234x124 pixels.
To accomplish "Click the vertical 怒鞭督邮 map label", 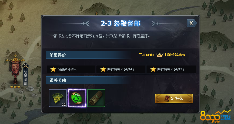I will [x=26, y=77].
